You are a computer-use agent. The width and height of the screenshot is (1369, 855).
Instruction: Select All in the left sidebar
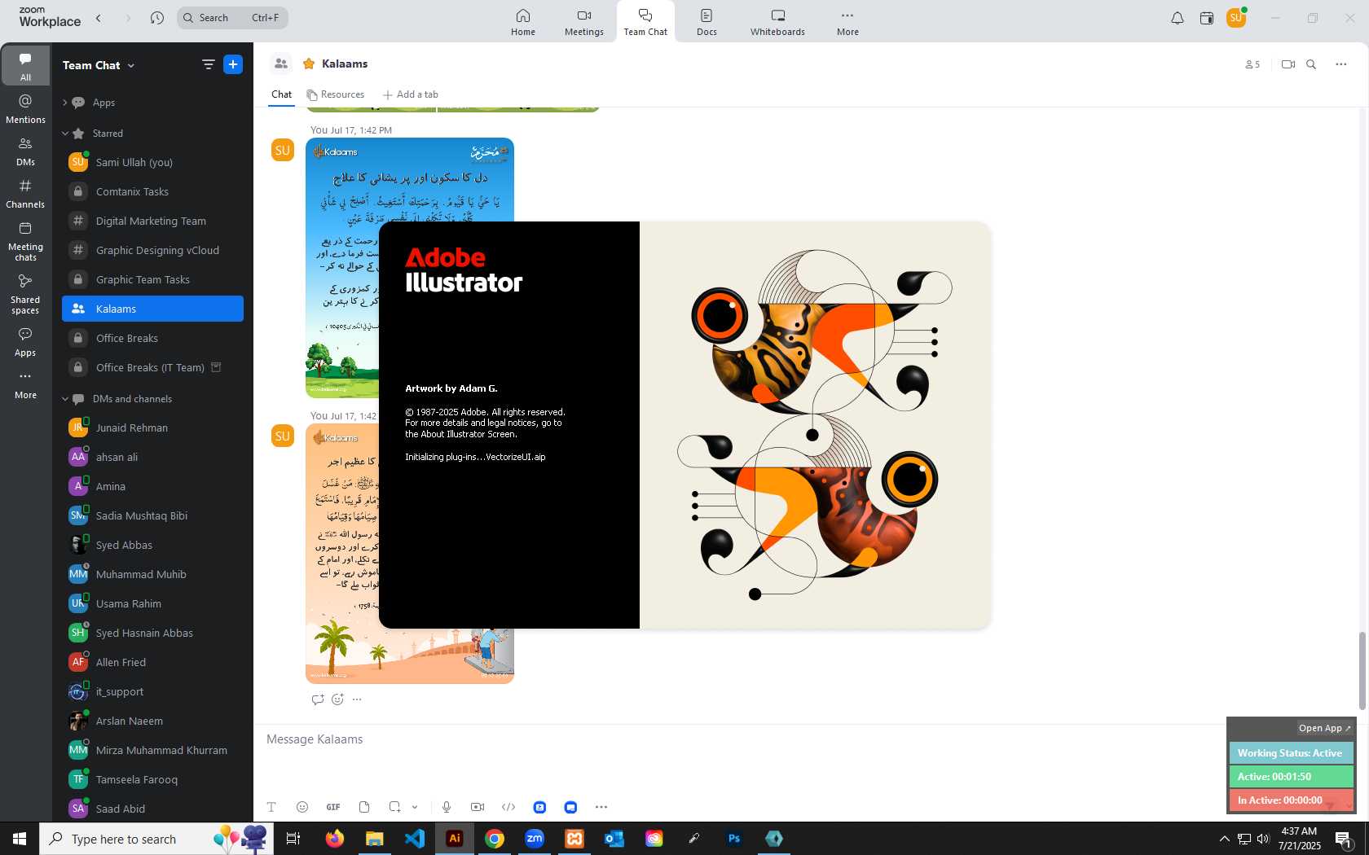click(25, 66)
